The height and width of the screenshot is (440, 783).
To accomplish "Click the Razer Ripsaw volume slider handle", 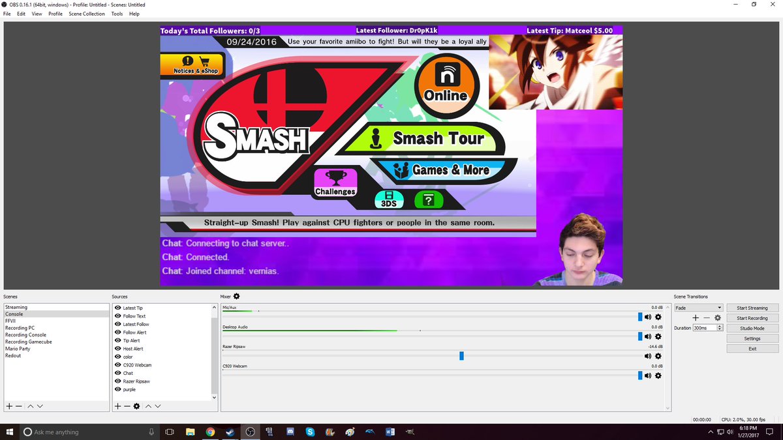I will pos(461,356).
